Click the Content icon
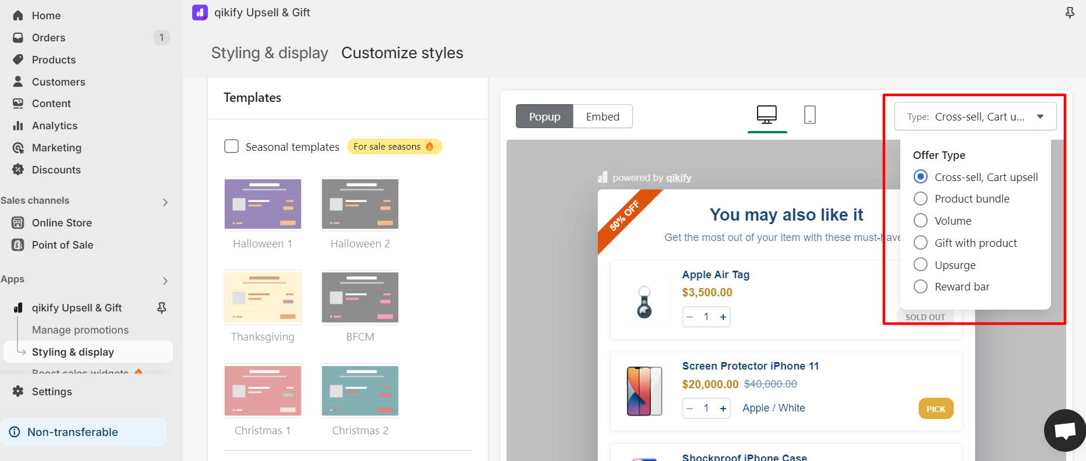The height and width of the screenshot is (461, 1086). (18, 104)
